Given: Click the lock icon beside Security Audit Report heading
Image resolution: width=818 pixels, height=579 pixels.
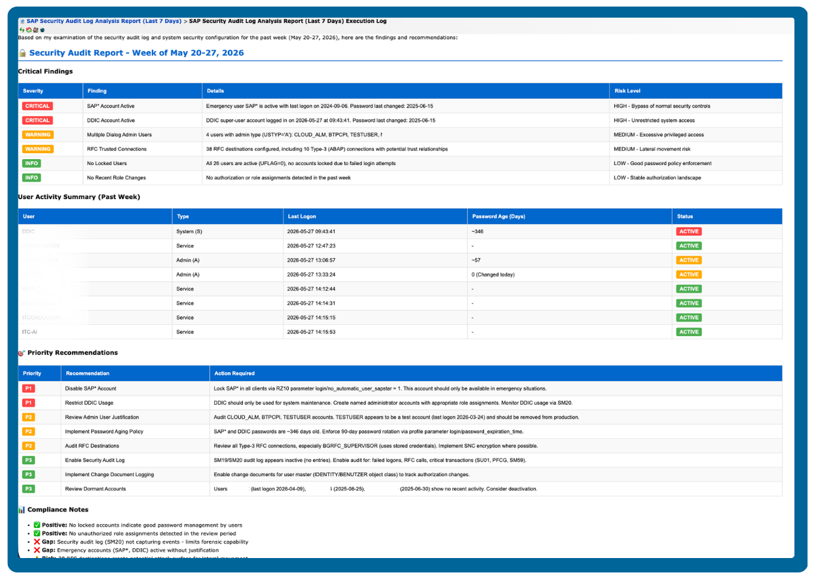Looking at the screenshot, I should coord(22,52).
